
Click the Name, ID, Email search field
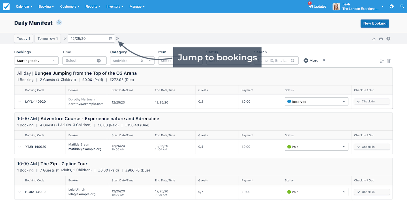276,61
